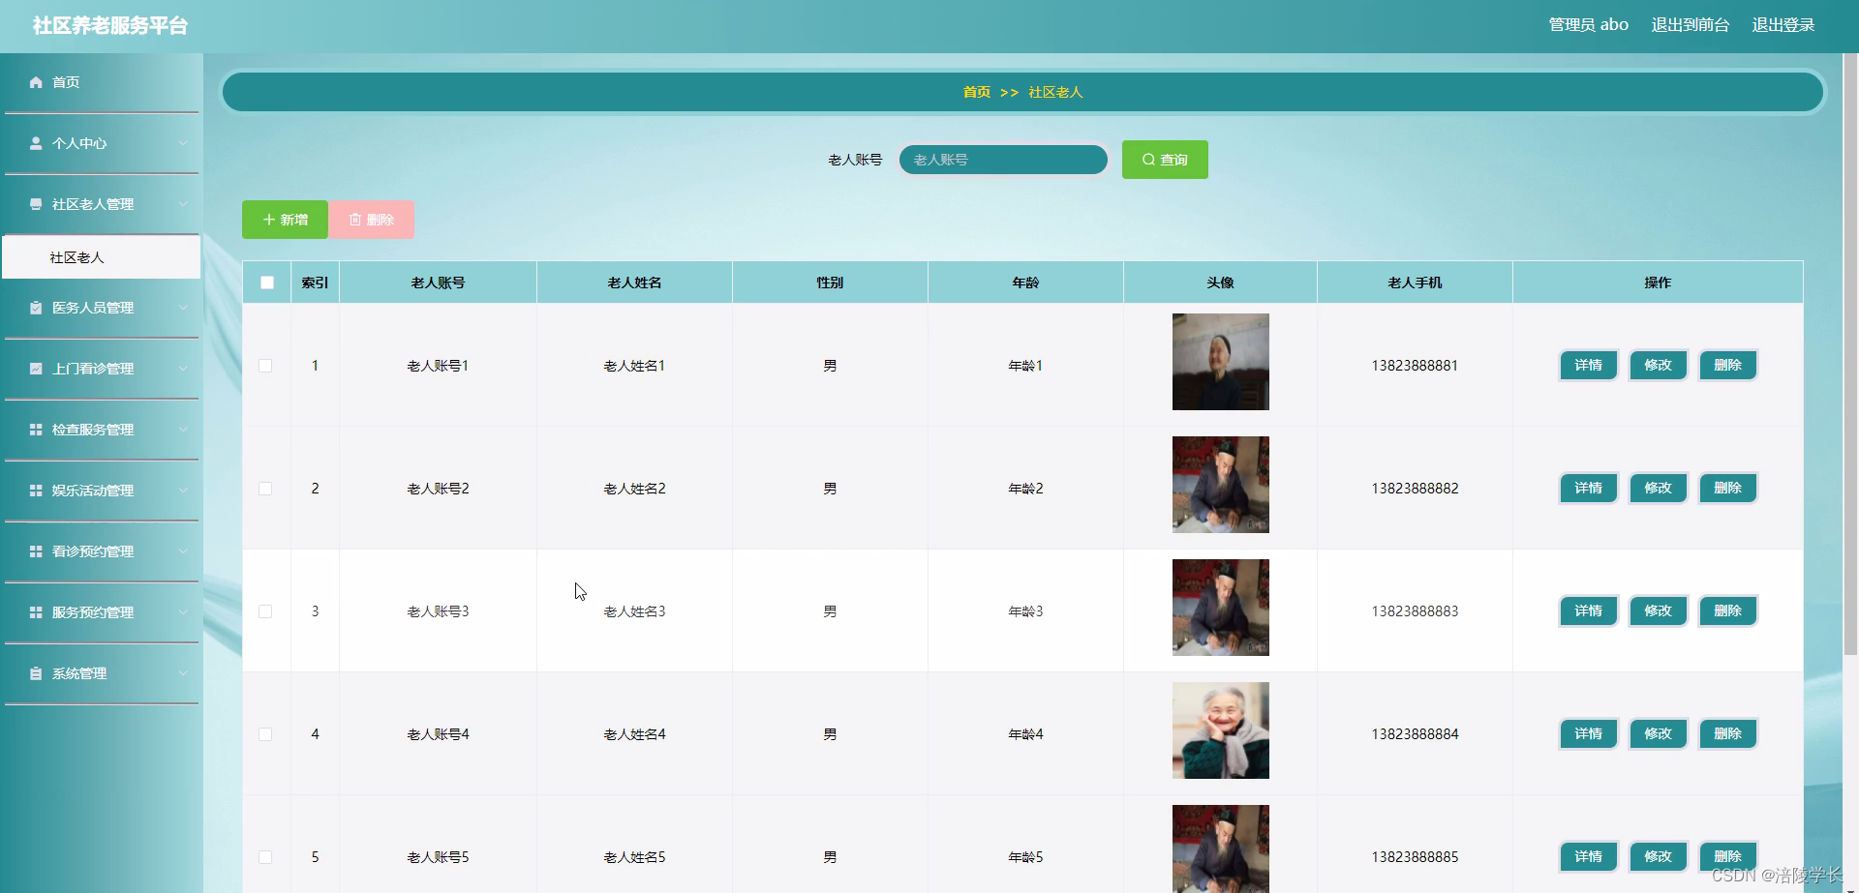Screen dimensions: 1859x893
Task: Click the 个人中心 person icon
Action: pyautogui.click(x=34, y=143)
